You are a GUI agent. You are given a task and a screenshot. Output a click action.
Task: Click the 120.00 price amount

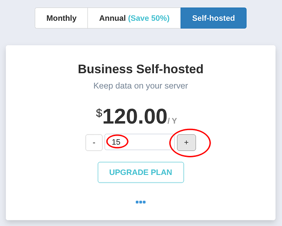135,117
